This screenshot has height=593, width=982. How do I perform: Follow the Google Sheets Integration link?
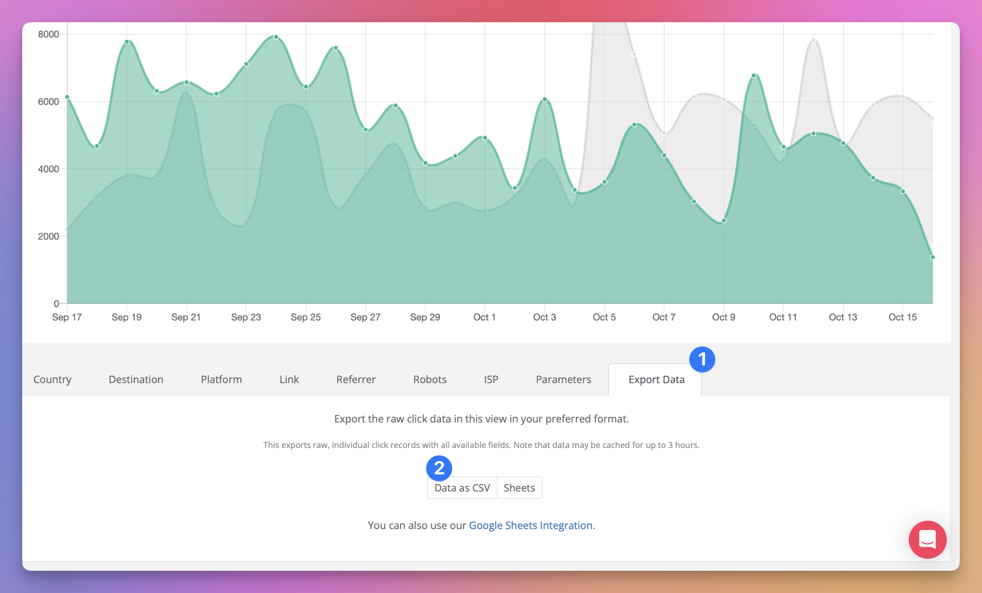point(531,525)
